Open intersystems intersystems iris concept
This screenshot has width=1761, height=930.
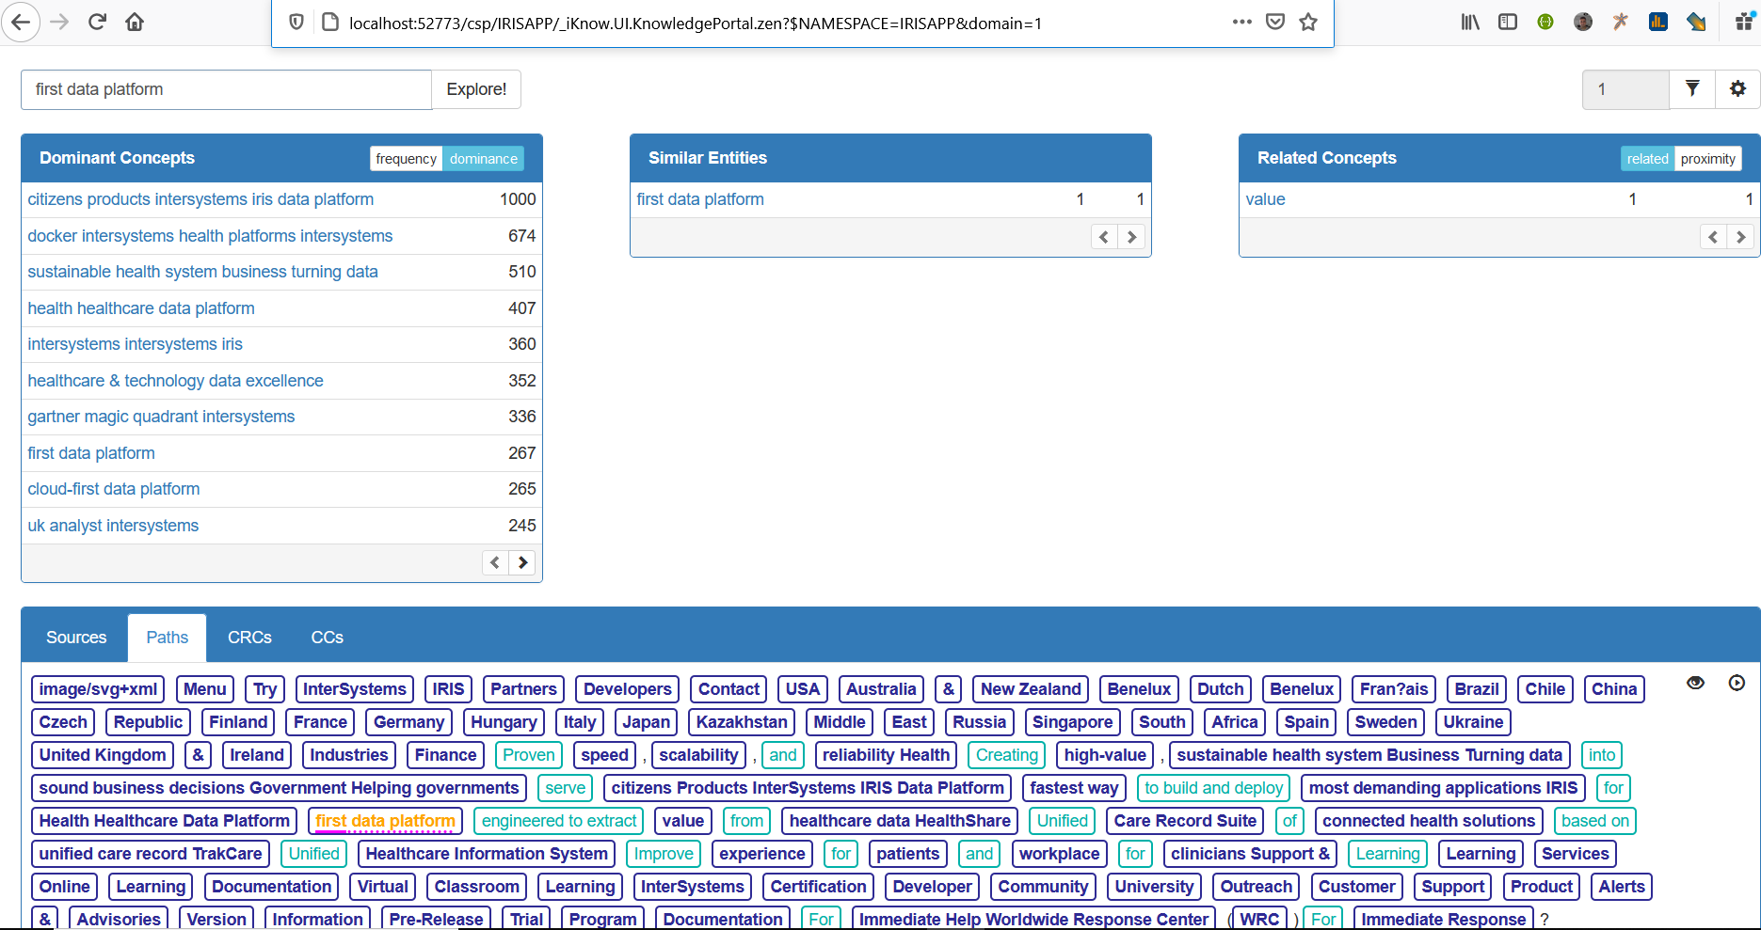(x=135, y=344)
